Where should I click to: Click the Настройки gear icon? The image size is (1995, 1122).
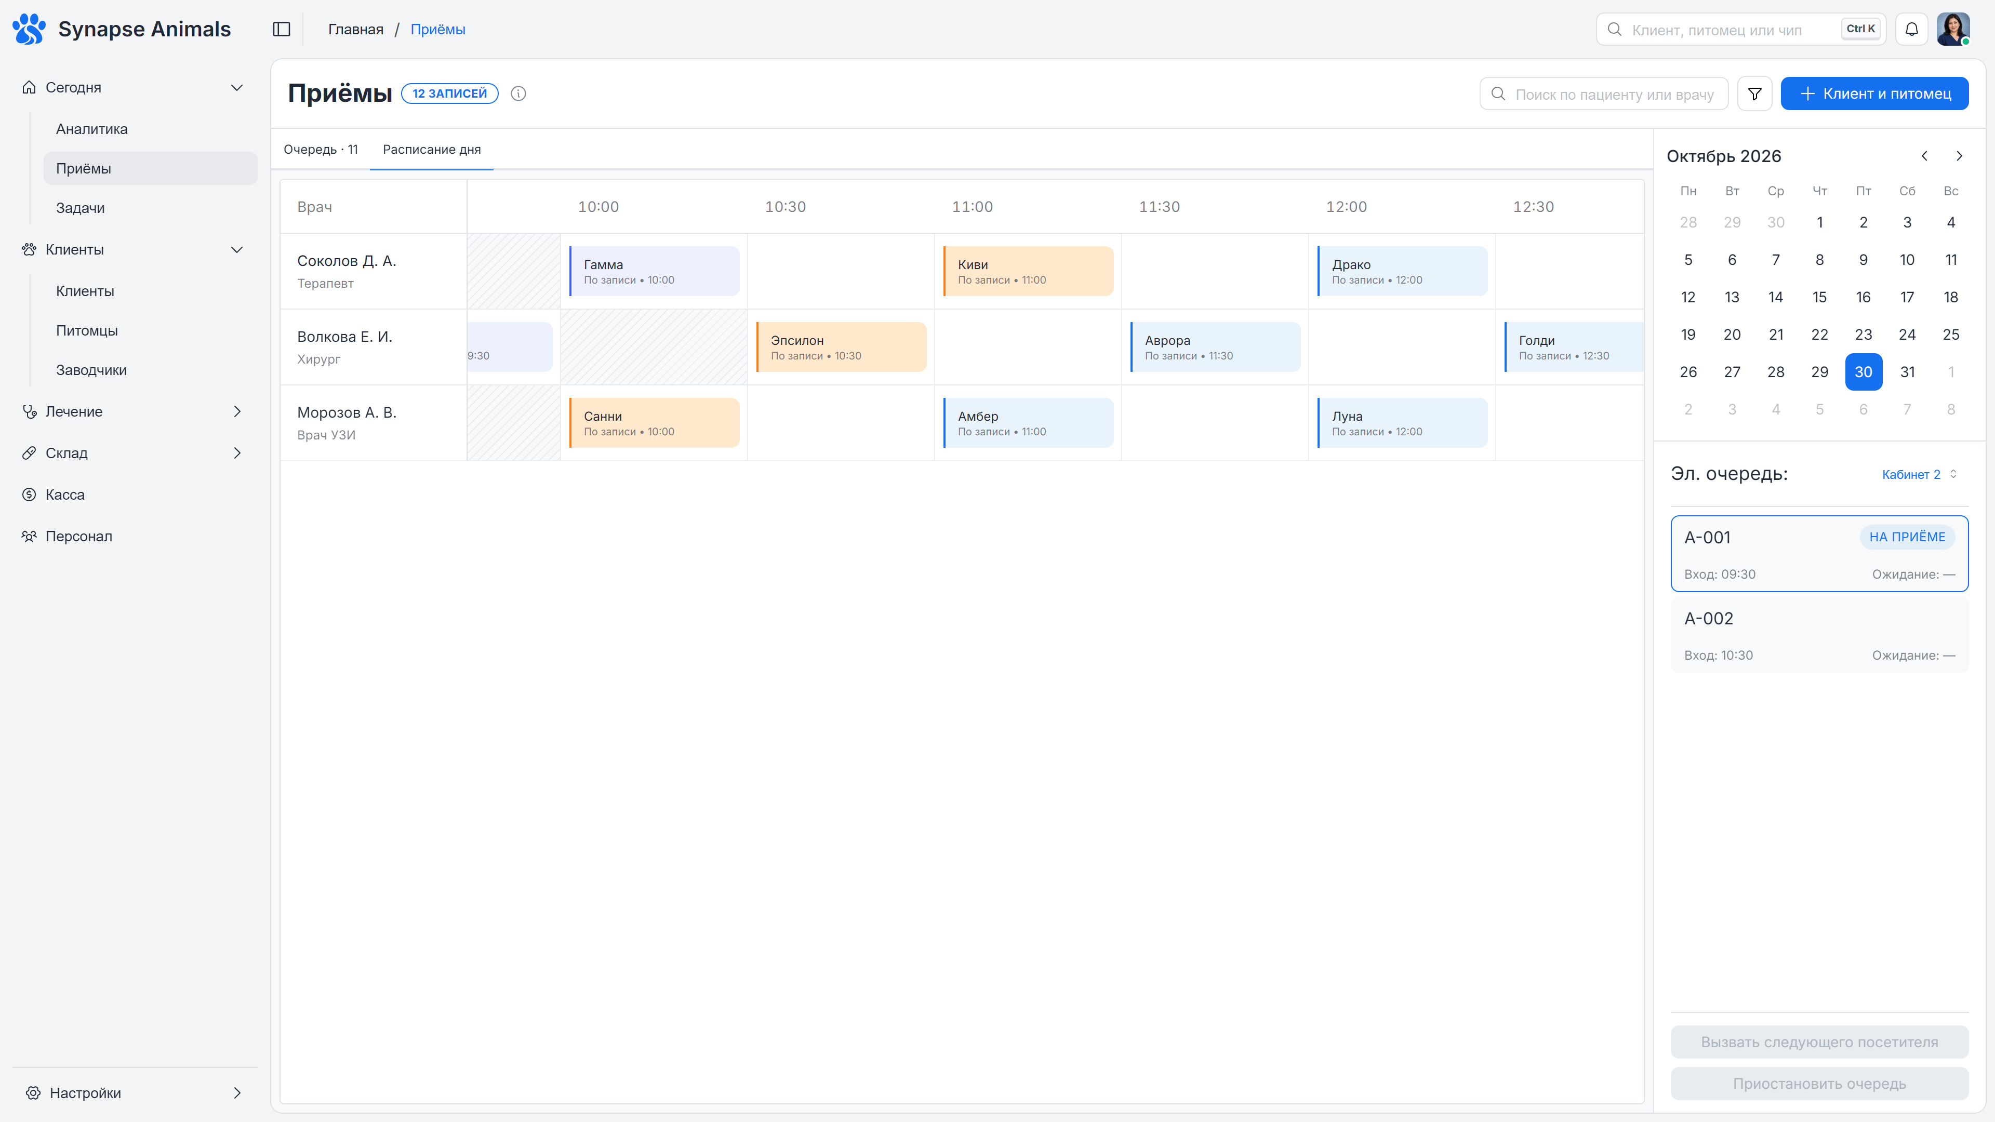33,1092
